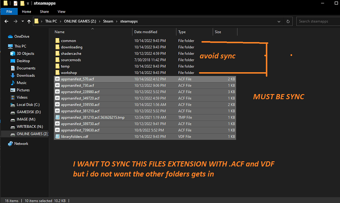Open the File menu
Image resolution: width=340 pixels, height=203 pixels.
9,11
